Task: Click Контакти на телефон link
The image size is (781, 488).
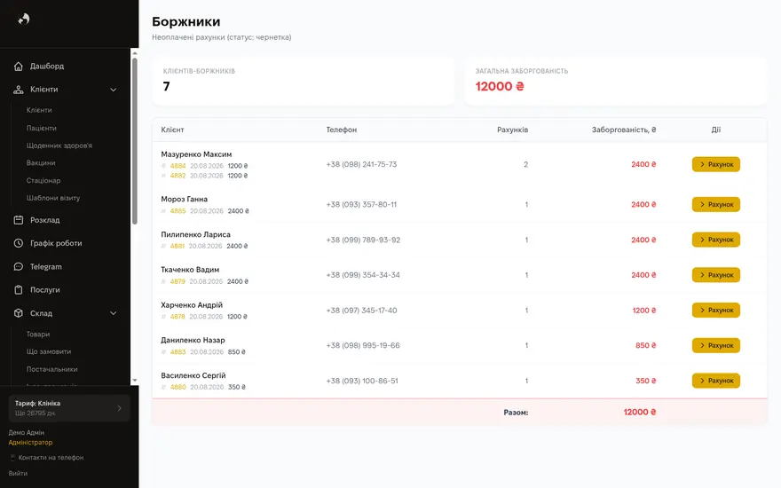Action: 51,458
